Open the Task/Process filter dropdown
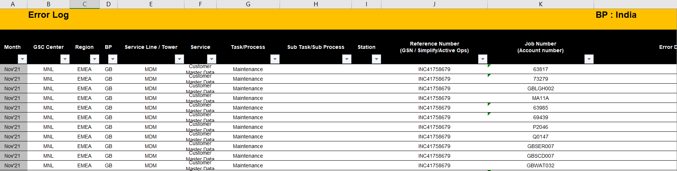Image resolution: width=677 pixels, height=171 pixels. click(275, 59)
